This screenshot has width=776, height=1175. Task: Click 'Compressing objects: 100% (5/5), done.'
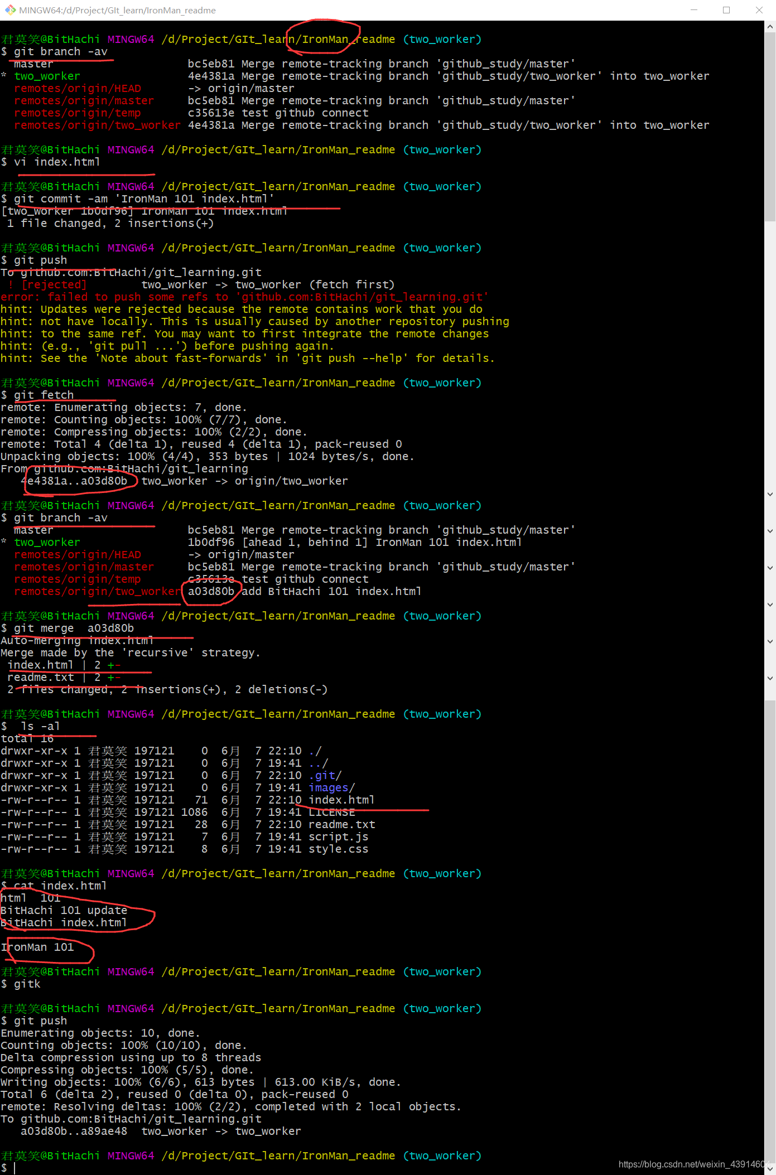[x=127, y=1070]
